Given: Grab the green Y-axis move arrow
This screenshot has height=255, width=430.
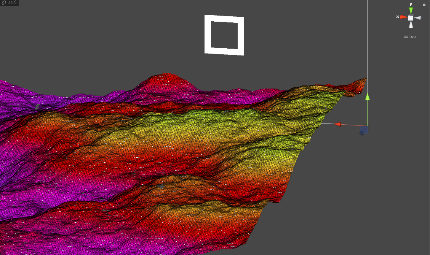Looking at the screenshot, I should pos(368,97).
